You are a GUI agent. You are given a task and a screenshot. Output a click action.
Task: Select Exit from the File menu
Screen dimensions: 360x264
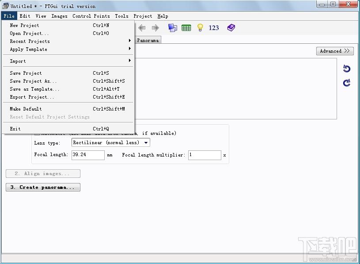tap(68, 129)
